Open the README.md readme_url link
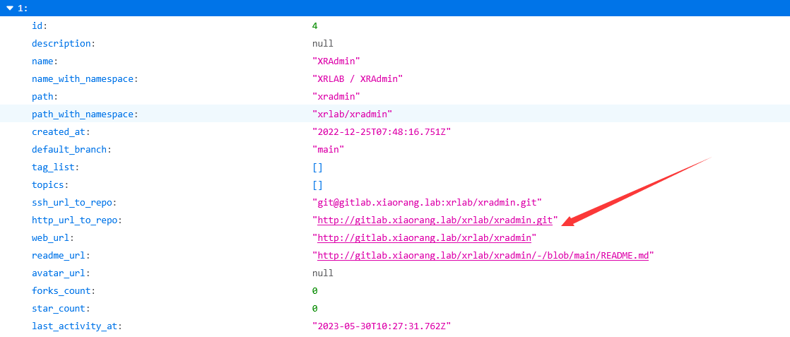This screenshot has width=790, height=337. pos(483,256)
